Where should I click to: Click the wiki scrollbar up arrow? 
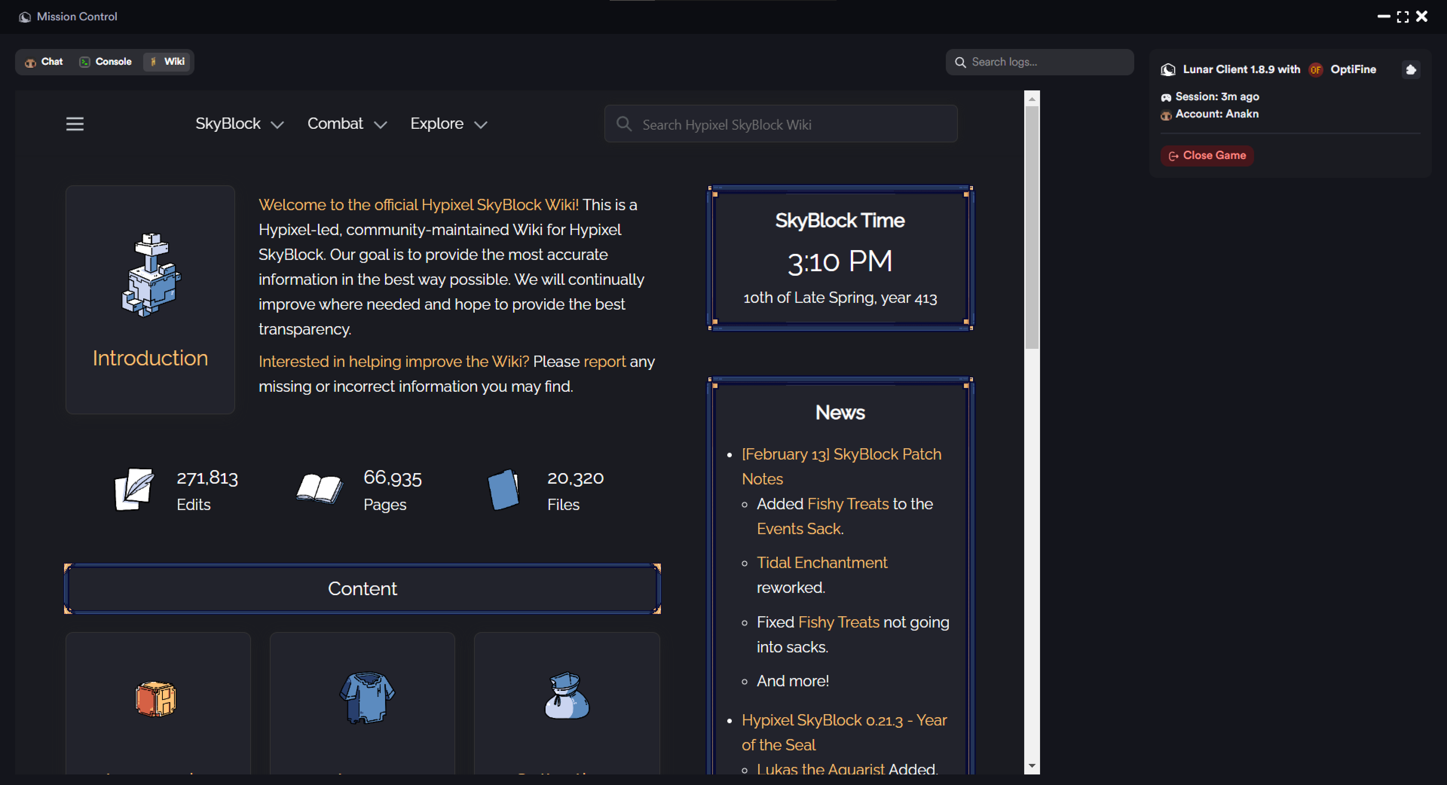tap(1032, 99)
